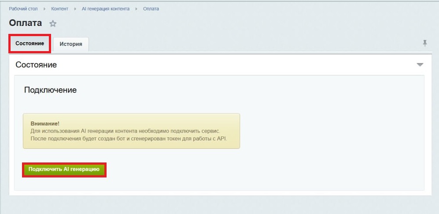
Task: Click the line starting with После подключения
Action: (x=131, y=139)
